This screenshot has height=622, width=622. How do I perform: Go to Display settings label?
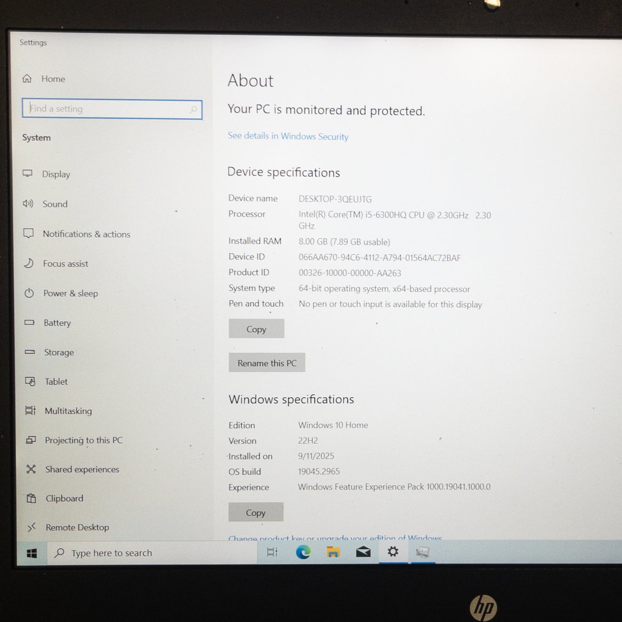[56, 174]
